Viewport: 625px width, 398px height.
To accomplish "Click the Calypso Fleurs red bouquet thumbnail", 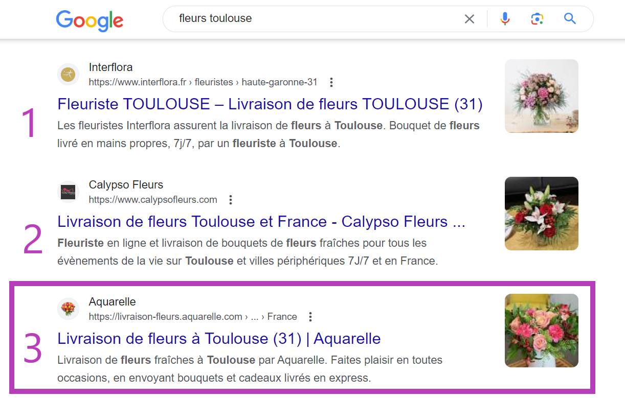I will coord(541,214).
